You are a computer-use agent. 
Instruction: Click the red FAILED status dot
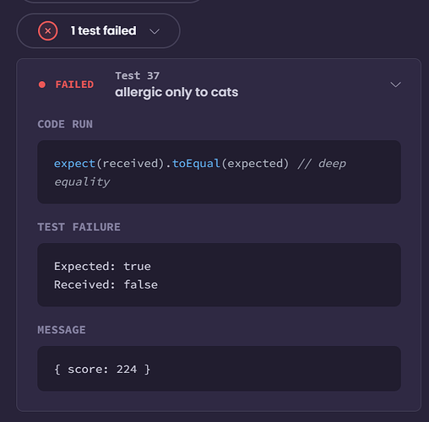[42, 84]
